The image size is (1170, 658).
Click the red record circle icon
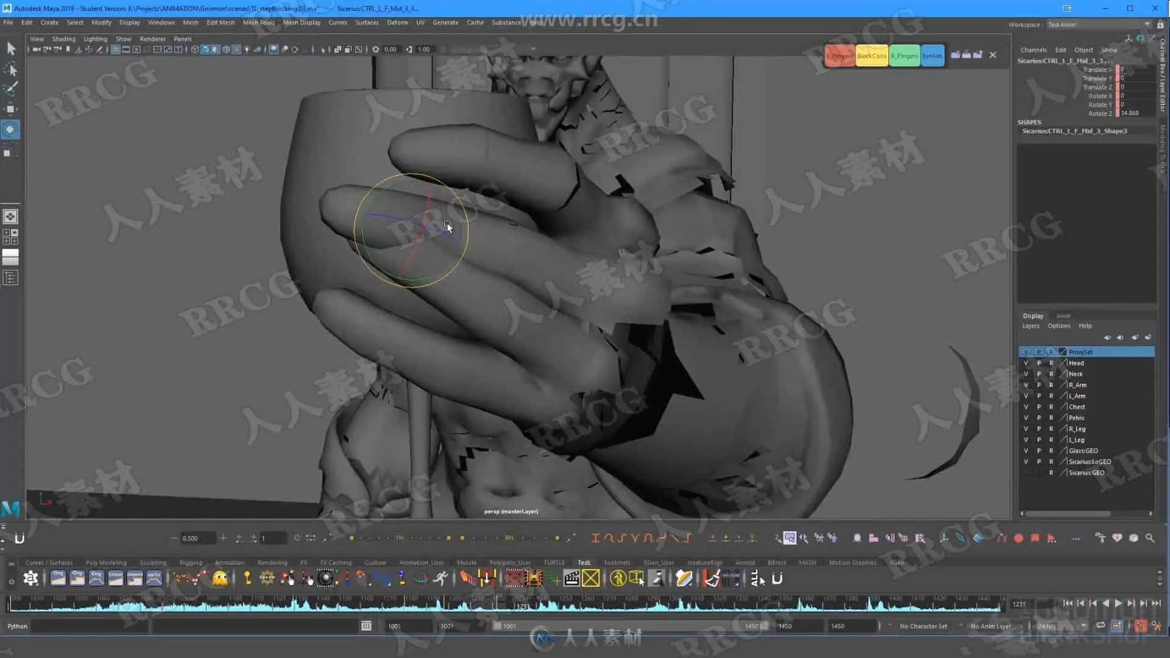1018,539
